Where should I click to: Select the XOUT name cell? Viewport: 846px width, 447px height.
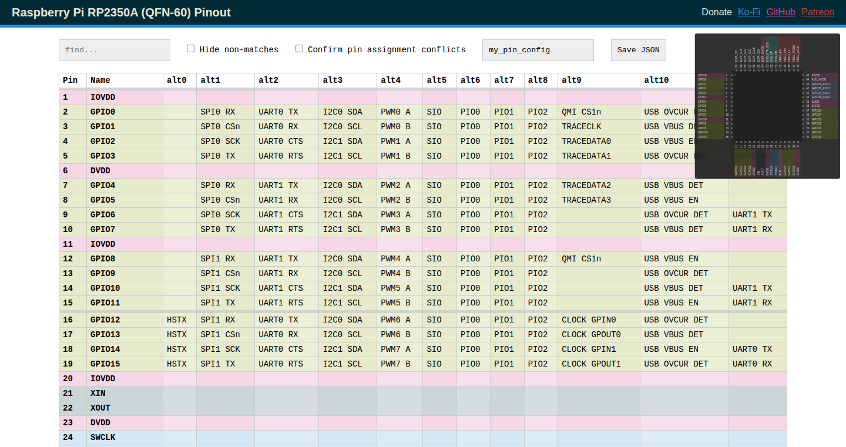click(125, 408)
